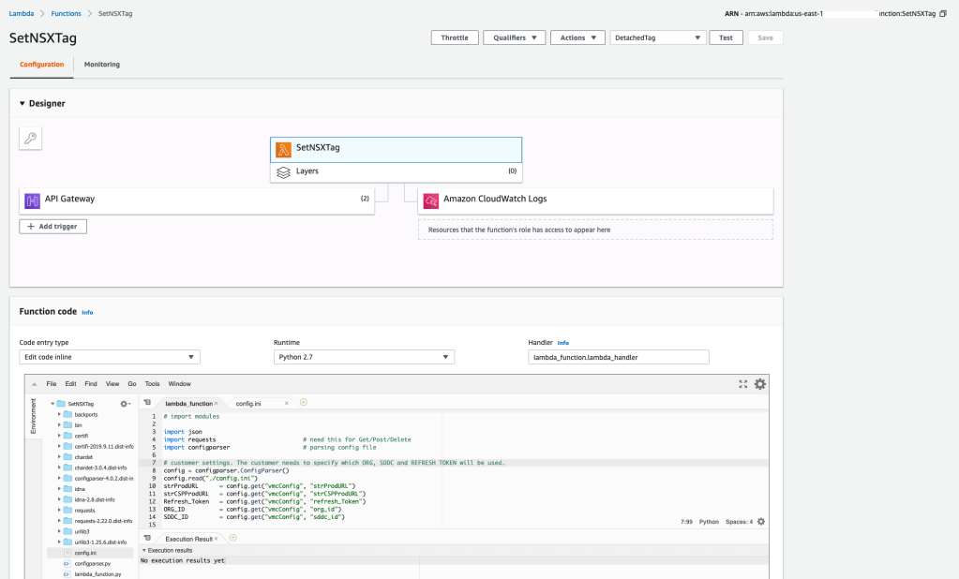Collapse the Designer section
This screenshot has height=579, width=959.
(x=22, y=105)
